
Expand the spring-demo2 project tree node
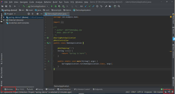click(4, 17)
